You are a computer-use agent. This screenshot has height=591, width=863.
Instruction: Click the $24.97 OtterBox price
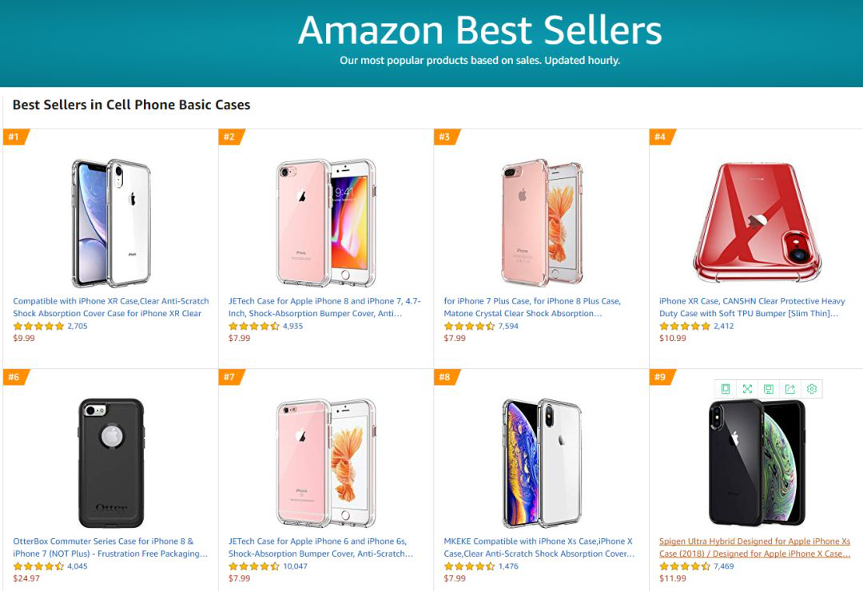point(26,578)
